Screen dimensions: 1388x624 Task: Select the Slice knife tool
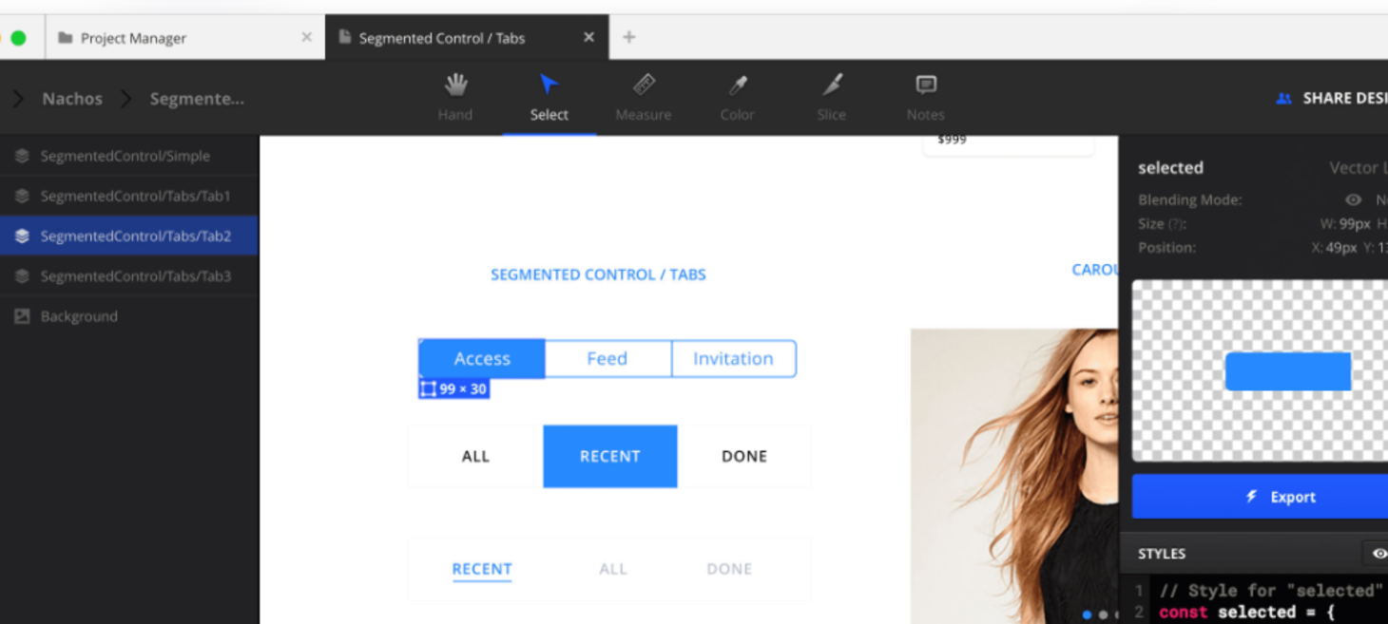pyautogui.click(x=832, y=97)
